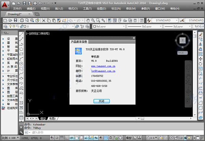This screenshot has width=205, height=141.
Task: Select the Polygon draw tool
Action: tap(21, 49)
